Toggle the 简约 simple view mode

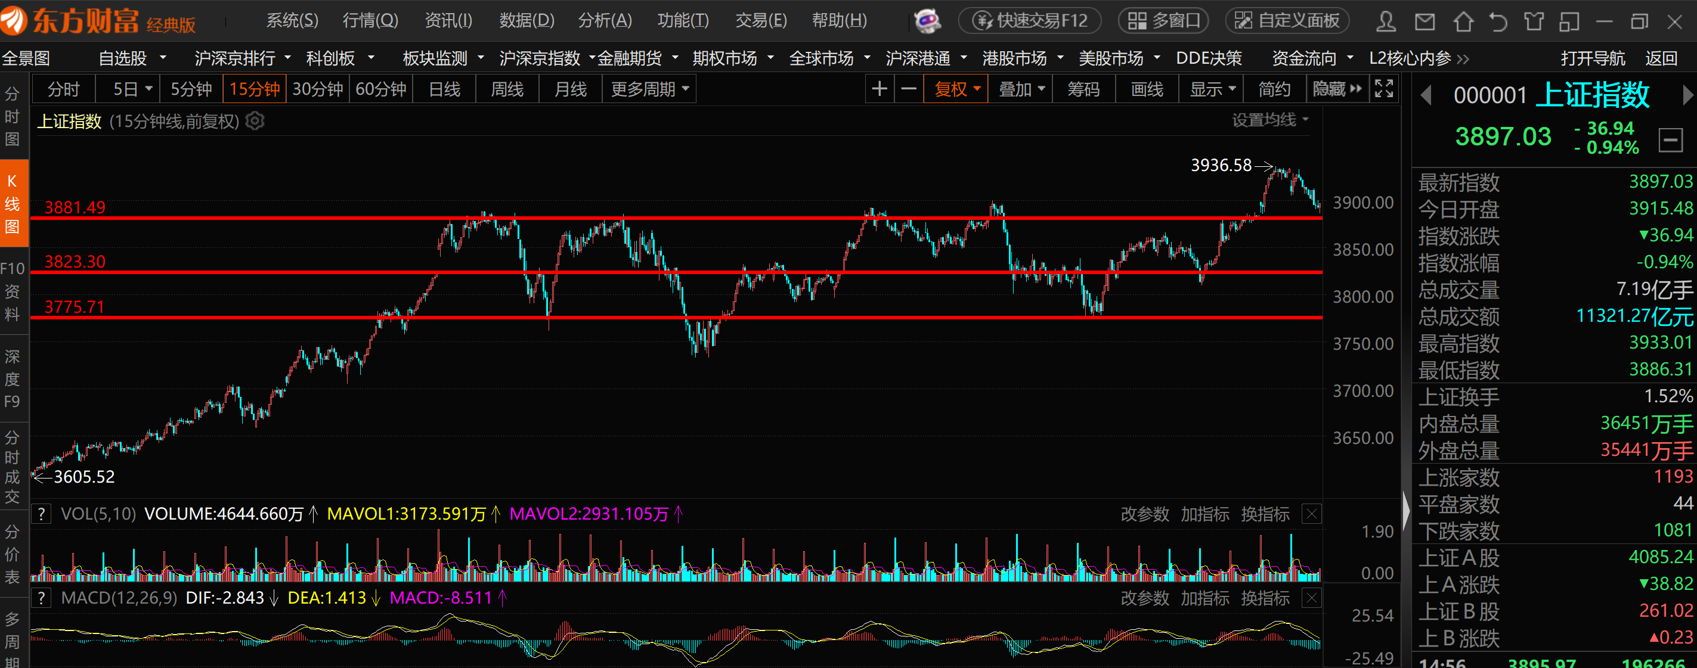1274,89
